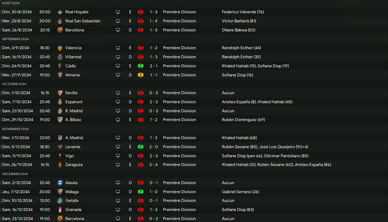Image resolution: width=388 pixels, height=222 pixels.
Task: Click the green win icon for Levante match
Action: point(140,147)
